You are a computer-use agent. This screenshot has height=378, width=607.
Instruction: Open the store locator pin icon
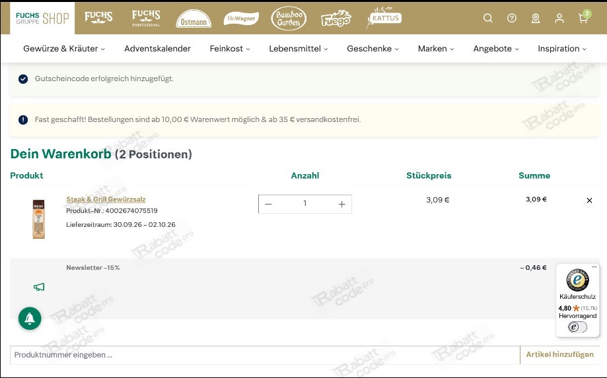tap(536, 18)
